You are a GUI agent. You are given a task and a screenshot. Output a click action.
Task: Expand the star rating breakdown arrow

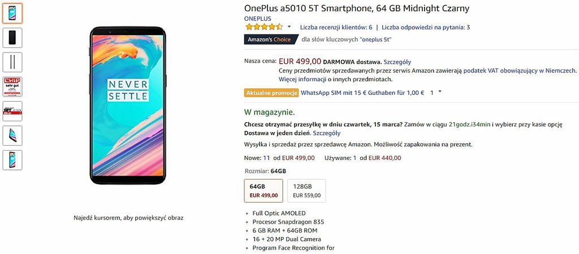pos(289,27)
